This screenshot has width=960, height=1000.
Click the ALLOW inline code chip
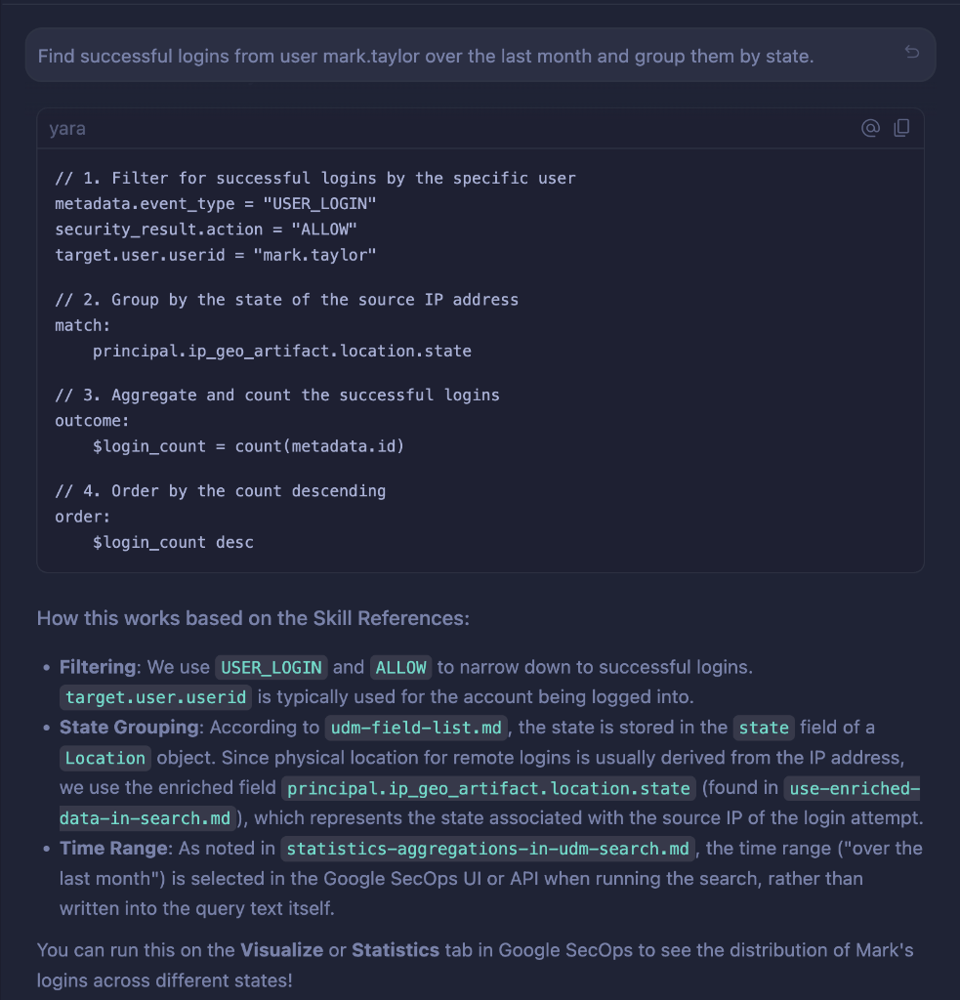click(x=400, y=668)
